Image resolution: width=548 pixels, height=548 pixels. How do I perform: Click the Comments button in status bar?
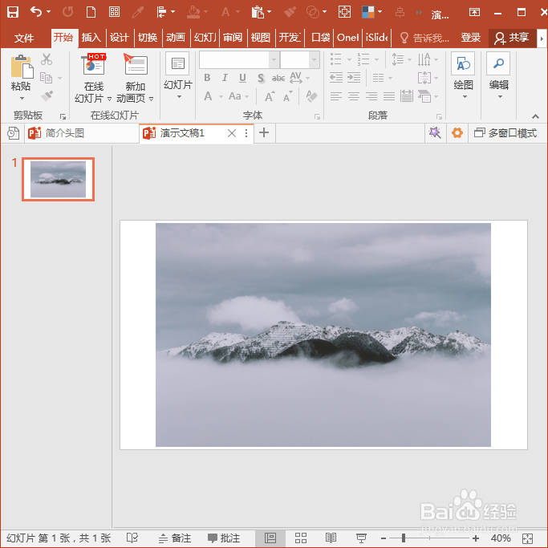pos(224,538)
